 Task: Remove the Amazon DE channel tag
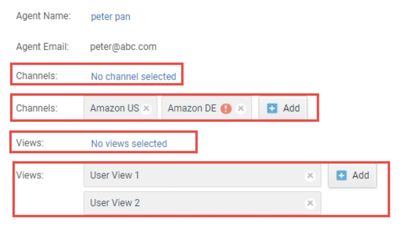coord(241,109)
